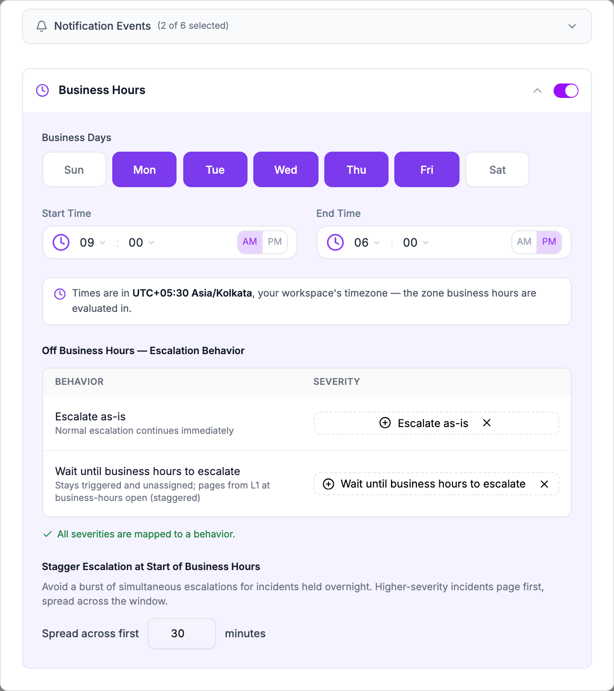The height and width of the screenshot is (691, 614).
Task: Click the Escalate as-is severity drop zone
Action: (437, 423)
